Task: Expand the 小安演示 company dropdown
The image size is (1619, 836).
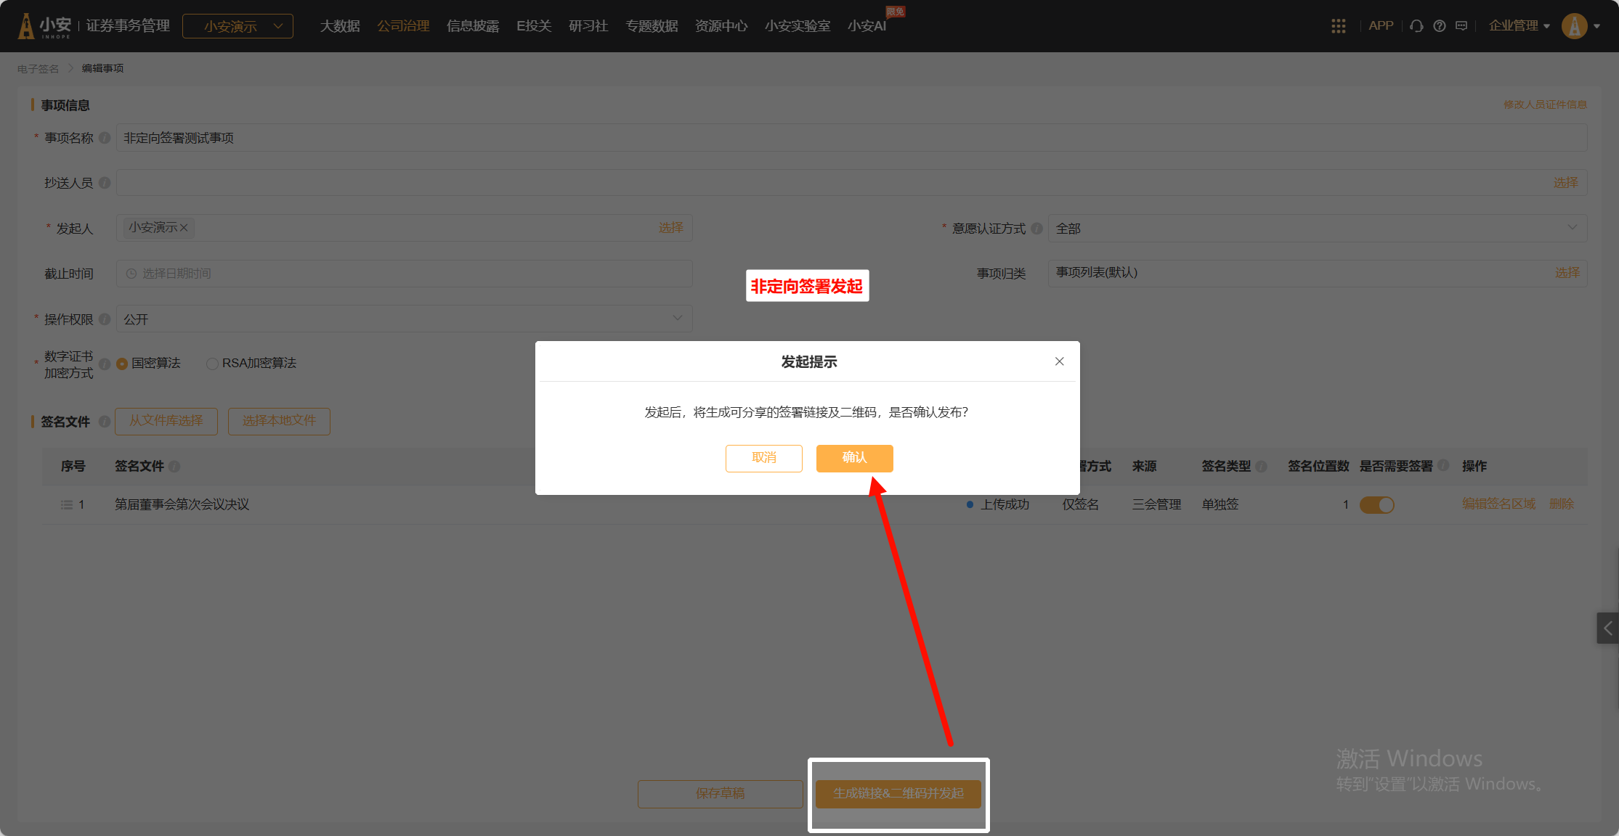Action: coord(238,26)
